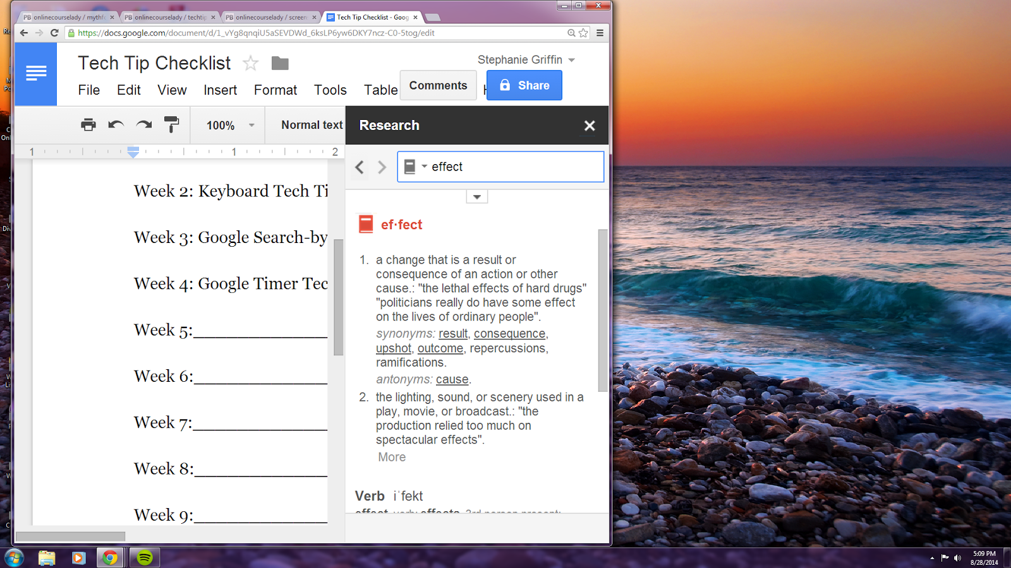Switch to the onlinecourselady / mythfu tab

click(68, 17)
